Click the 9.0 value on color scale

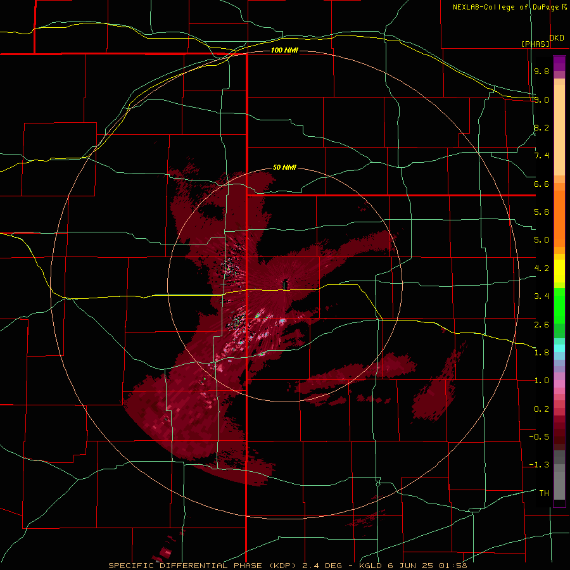coord(541,99)
